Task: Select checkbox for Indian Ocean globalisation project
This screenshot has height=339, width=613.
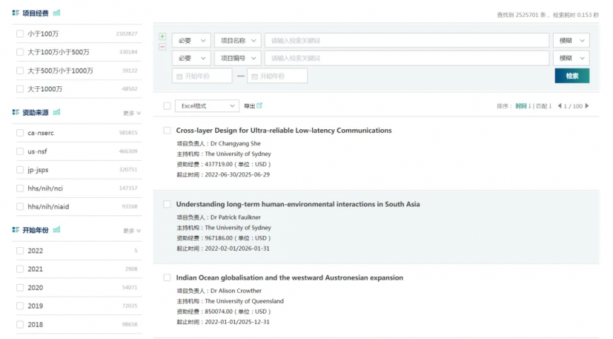Action: pos(167,278)
